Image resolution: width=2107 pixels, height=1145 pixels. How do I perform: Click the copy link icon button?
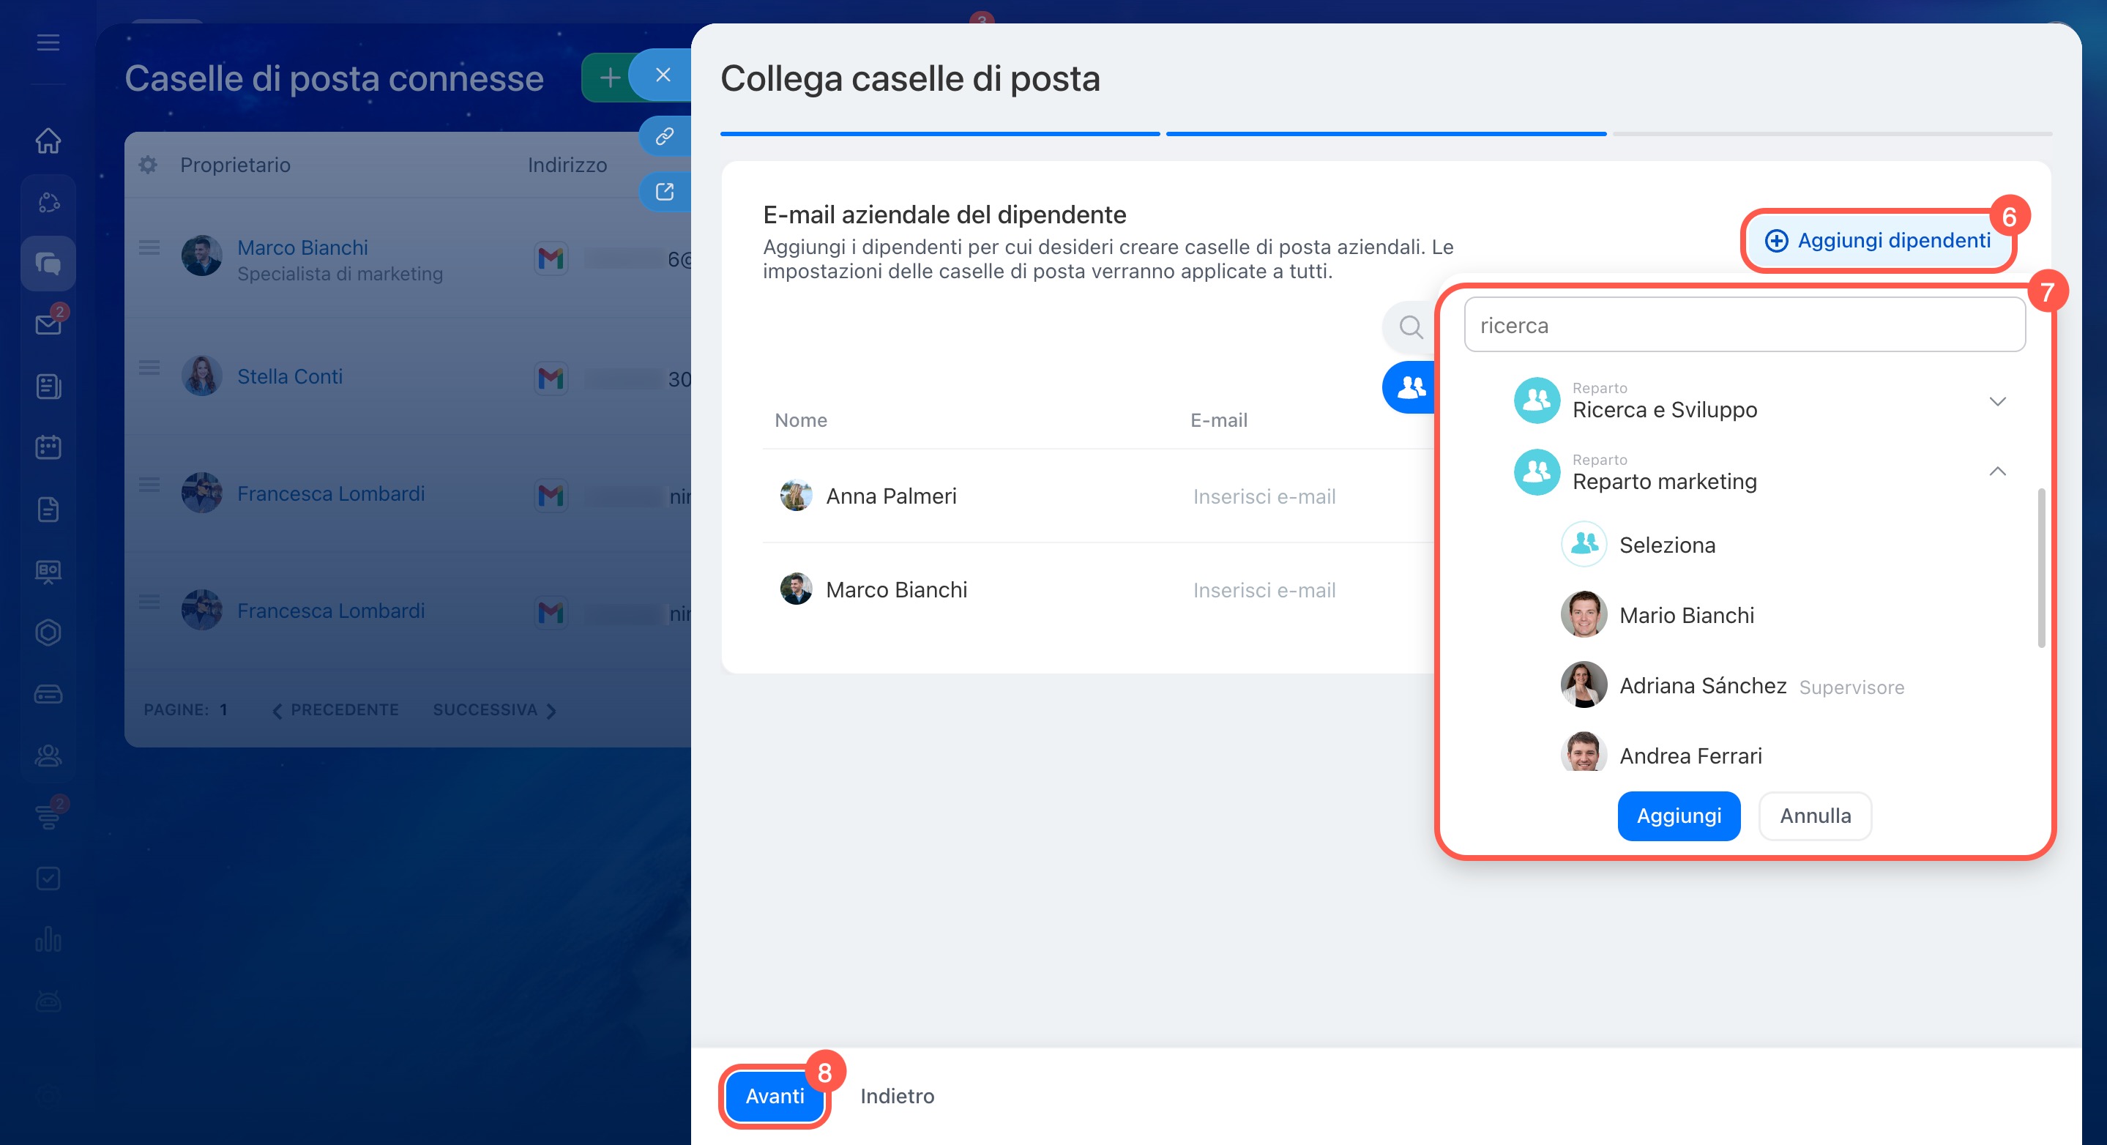pyautogui.click(x=664, y=135)
